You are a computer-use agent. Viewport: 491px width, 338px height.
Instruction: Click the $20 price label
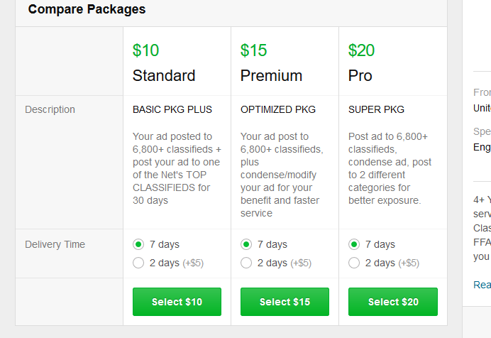361,50
